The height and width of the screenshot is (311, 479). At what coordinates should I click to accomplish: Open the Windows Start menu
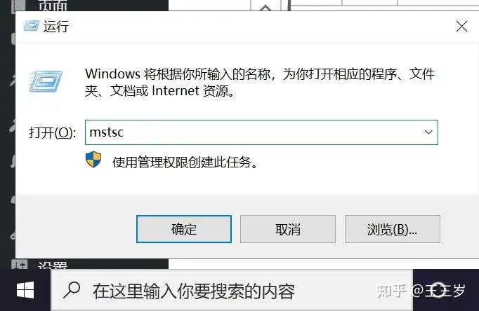(x=25, y=290)
